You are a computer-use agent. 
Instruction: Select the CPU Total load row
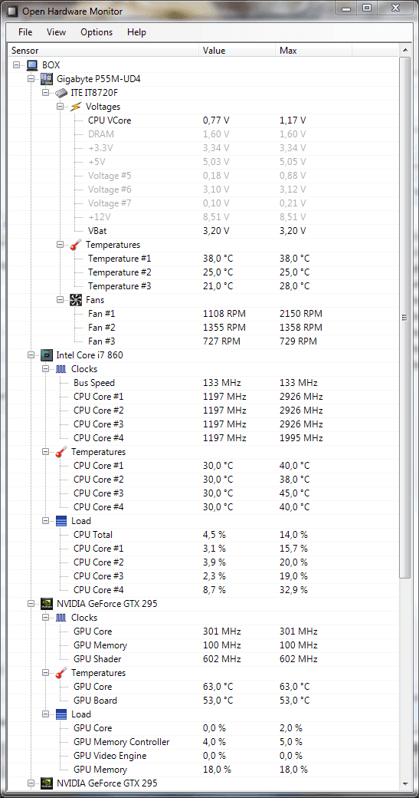point(204,534)
